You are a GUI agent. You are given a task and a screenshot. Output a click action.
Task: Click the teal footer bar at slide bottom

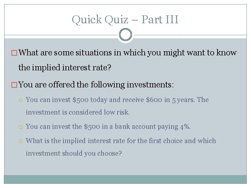click(125, 179)
